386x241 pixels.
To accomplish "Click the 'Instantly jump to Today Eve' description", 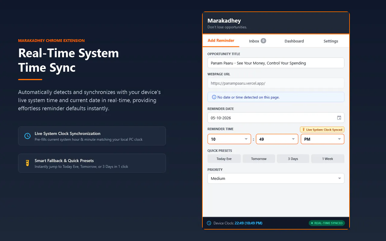I will (x=81, y=167).
